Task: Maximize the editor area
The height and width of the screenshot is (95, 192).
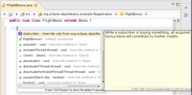Action: click(178, 5)
